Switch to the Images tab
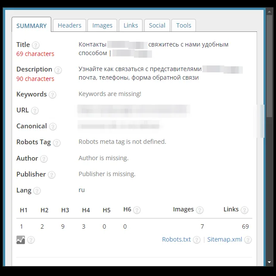This screenshot has height=276, width=276. click(x=102, y=25)
